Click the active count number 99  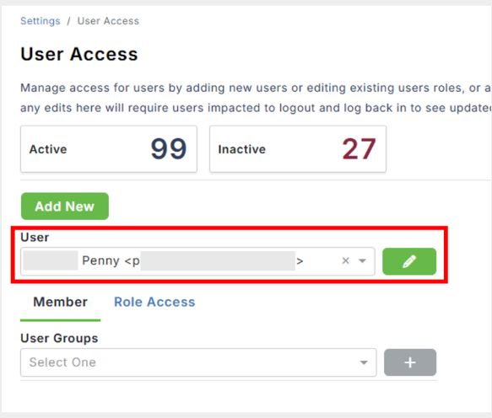tap(169, 149)
